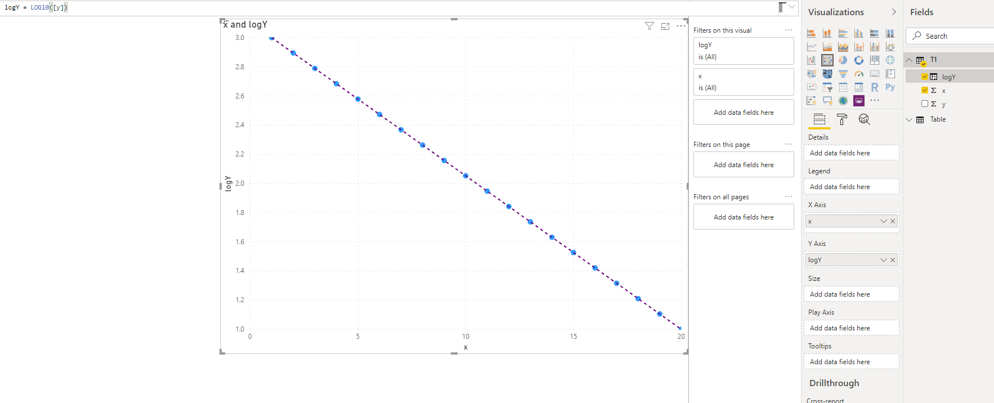Remove logY from the Y Axis well
The image size is (994, 403).
pos(893,260)
